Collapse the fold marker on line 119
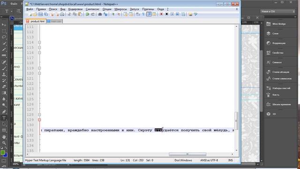 (39, 68)
